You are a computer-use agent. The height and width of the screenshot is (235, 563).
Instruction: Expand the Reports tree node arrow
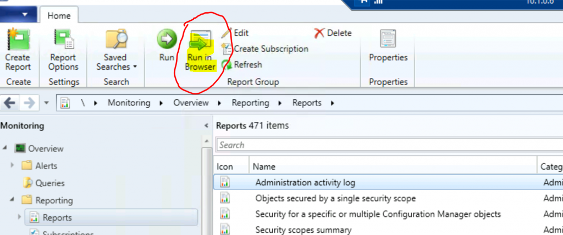[20, 217]
